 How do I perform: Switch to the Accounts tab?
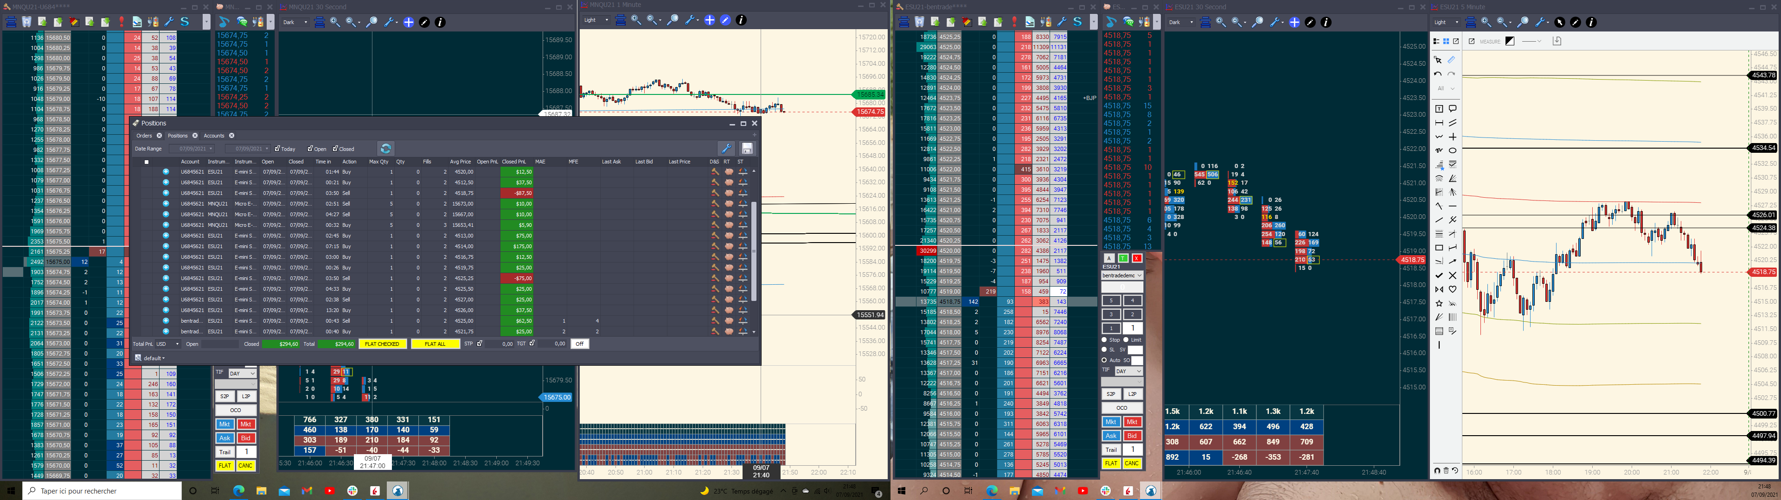[x=214, y=136]
